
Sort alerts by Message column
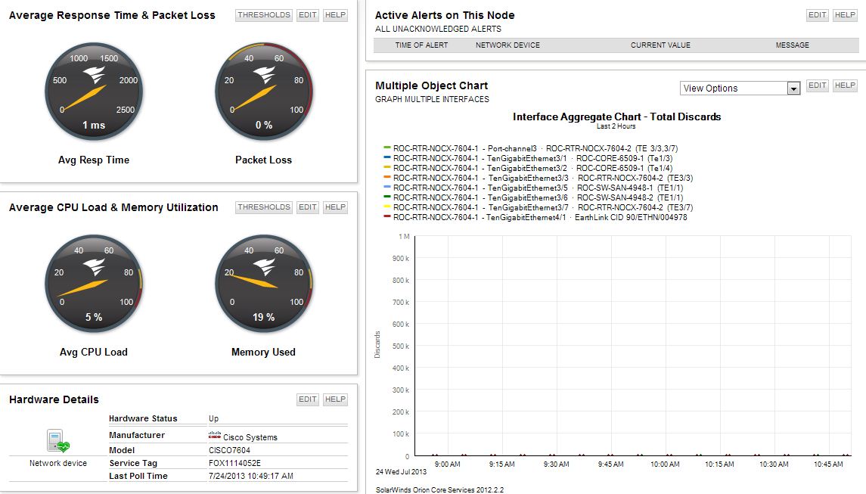792,45
